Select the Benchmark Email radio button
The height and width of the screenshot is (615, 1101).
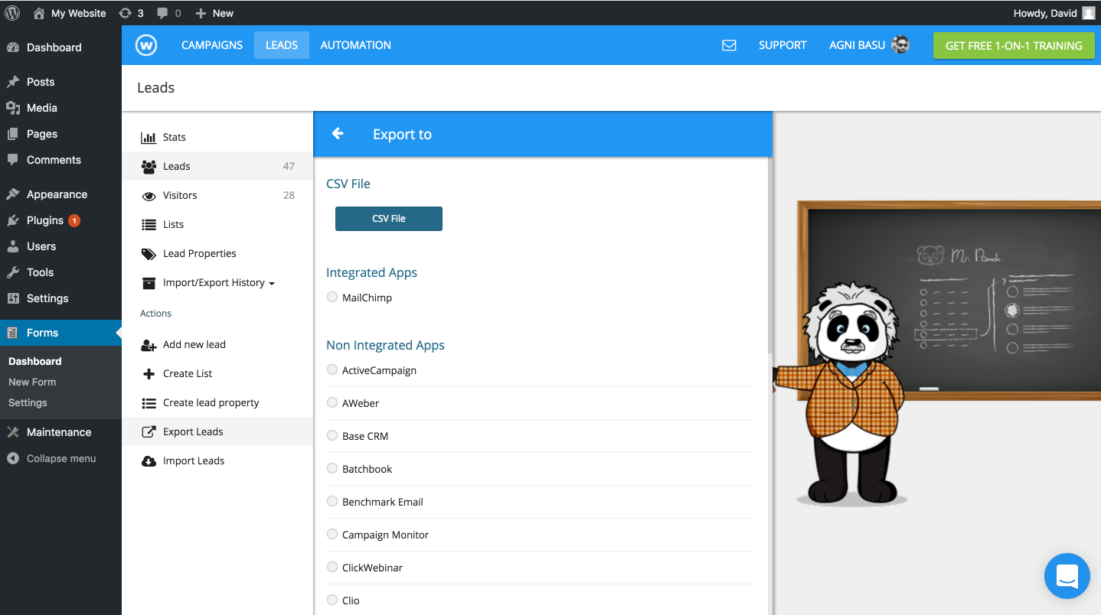coord(332,501)
